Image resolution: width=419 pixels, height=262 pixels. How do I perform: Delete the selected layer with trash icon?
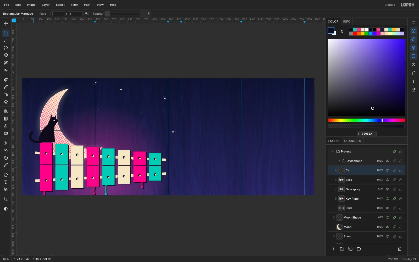point(400,249)
